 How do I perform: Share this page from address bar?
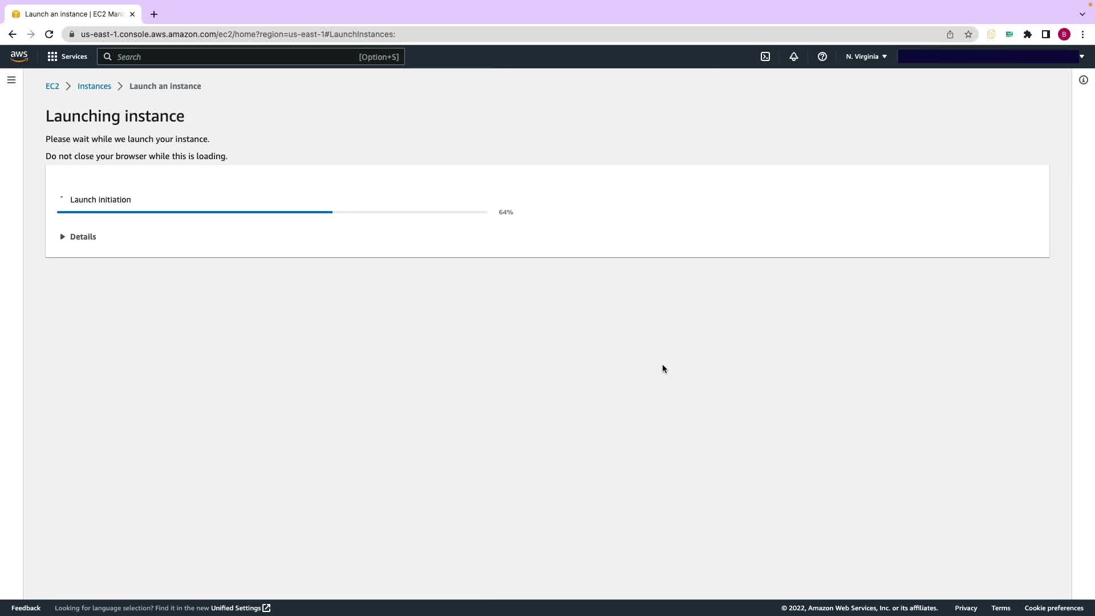point(950,34)
